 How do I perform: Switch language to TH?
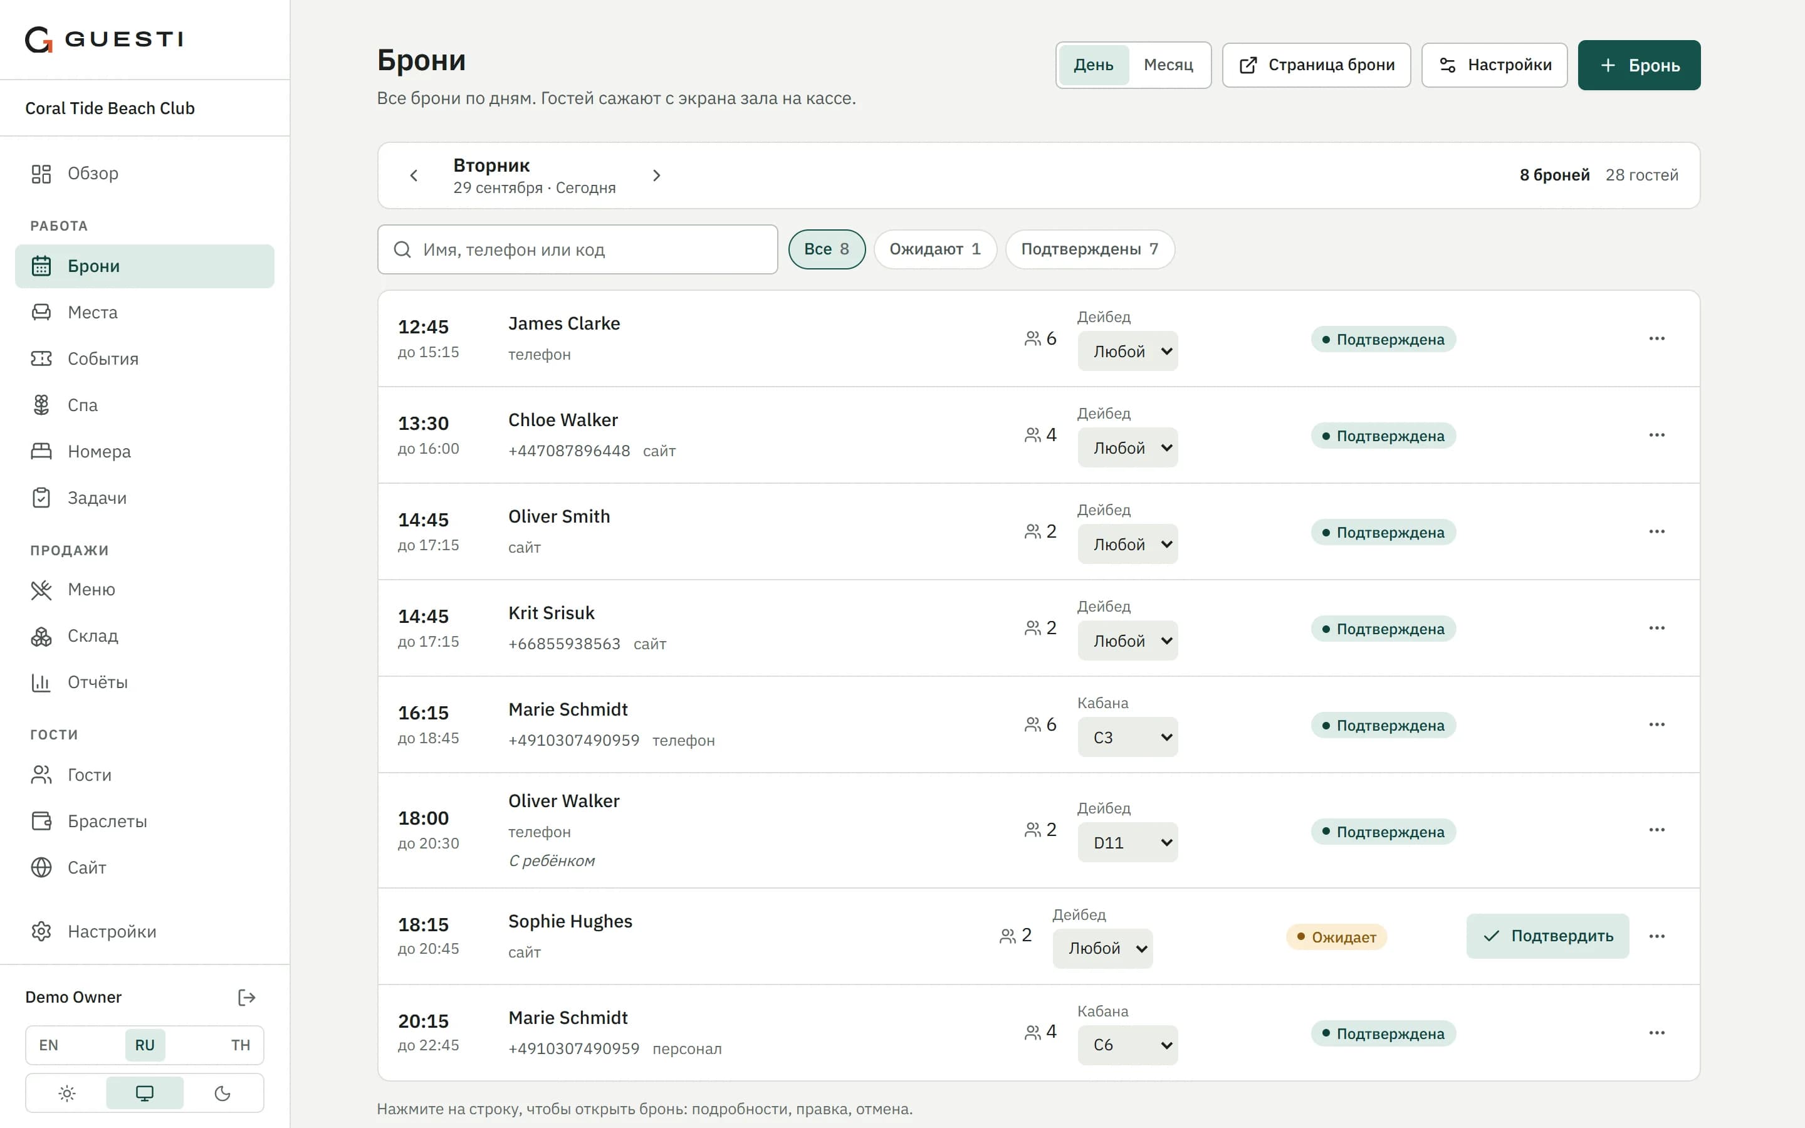[240, 1045]
